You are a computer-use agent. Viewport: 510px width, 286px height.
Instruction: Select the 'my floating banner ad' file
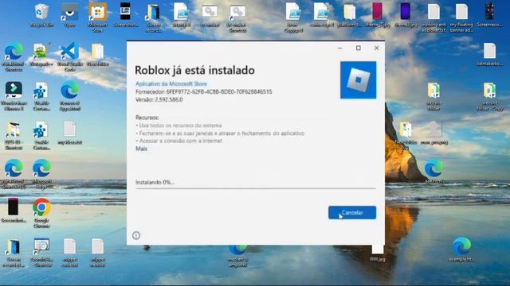(x=461, y=17)
